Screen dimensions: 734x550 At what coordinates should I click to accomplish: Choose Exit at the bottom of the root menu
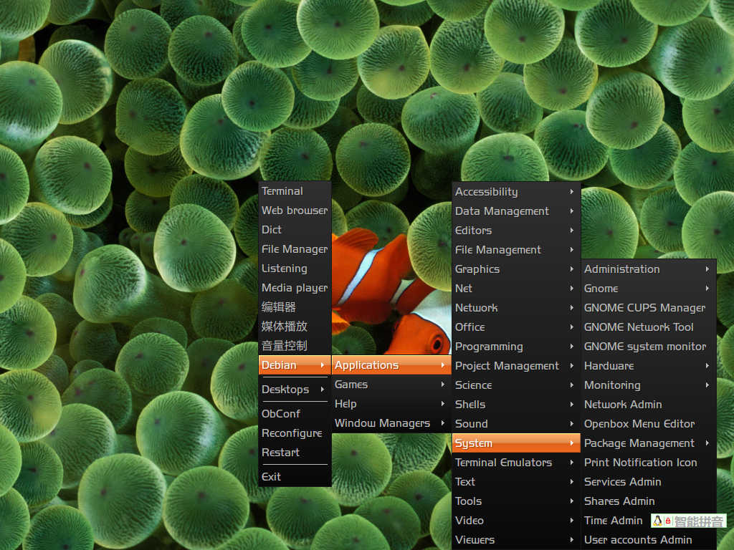[x=295, y=476]
